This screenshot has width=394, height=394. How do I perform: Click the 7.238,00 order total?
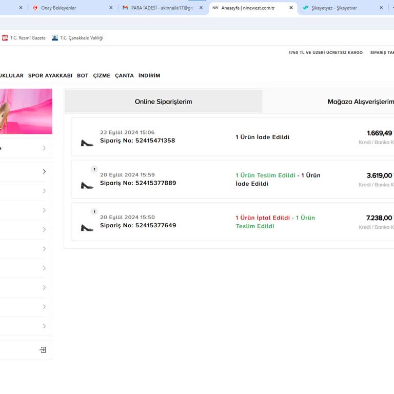379,218
